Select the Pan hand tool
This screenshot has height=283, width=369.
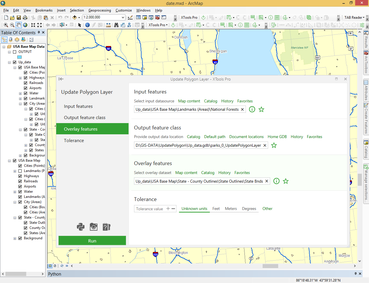click(19, 25)
